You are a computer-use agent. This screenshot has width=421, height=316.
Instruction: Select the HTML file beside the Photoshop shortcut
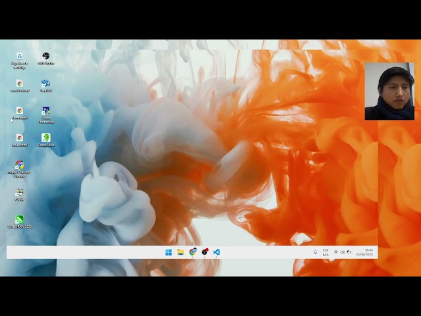tap(19, 113)
